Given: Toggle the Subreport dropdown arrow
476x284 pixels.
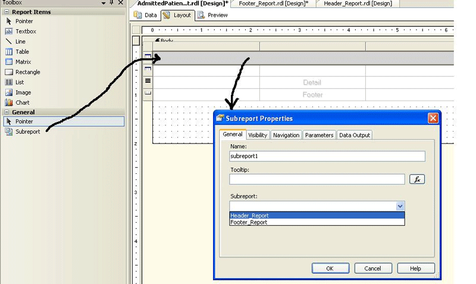Looking at the screenshot, I should pos(400,206).
